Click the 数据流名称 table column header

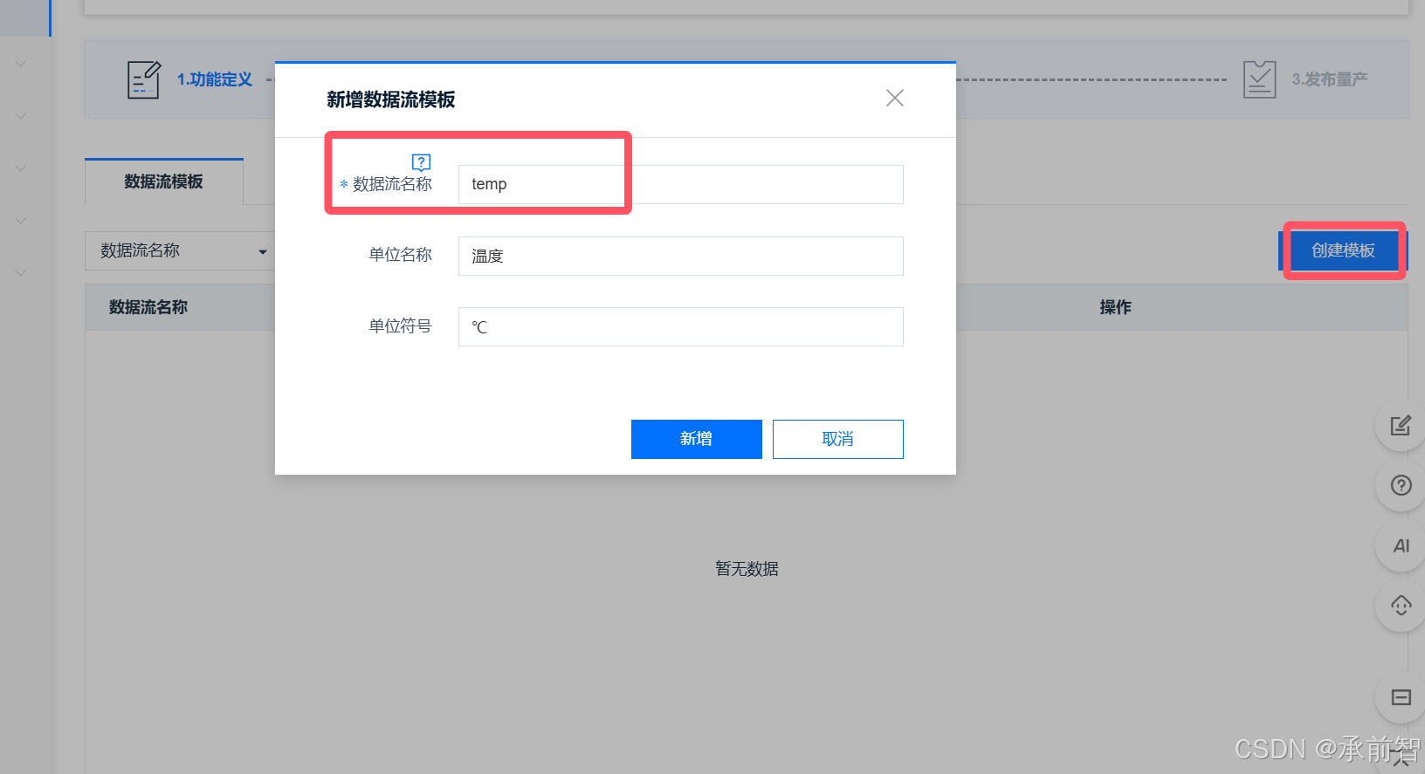click(148, 307)
